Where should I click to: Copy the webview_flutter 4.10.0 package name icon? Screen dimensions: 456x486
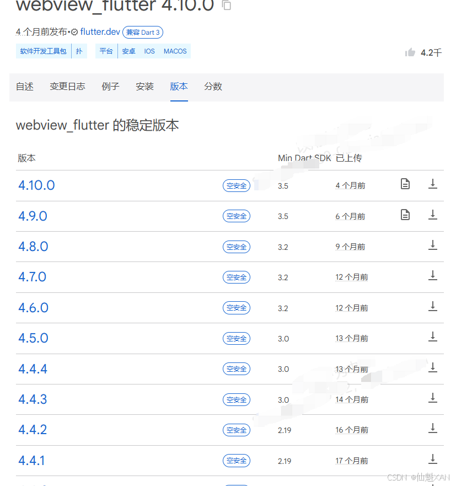tap(227, 4)
